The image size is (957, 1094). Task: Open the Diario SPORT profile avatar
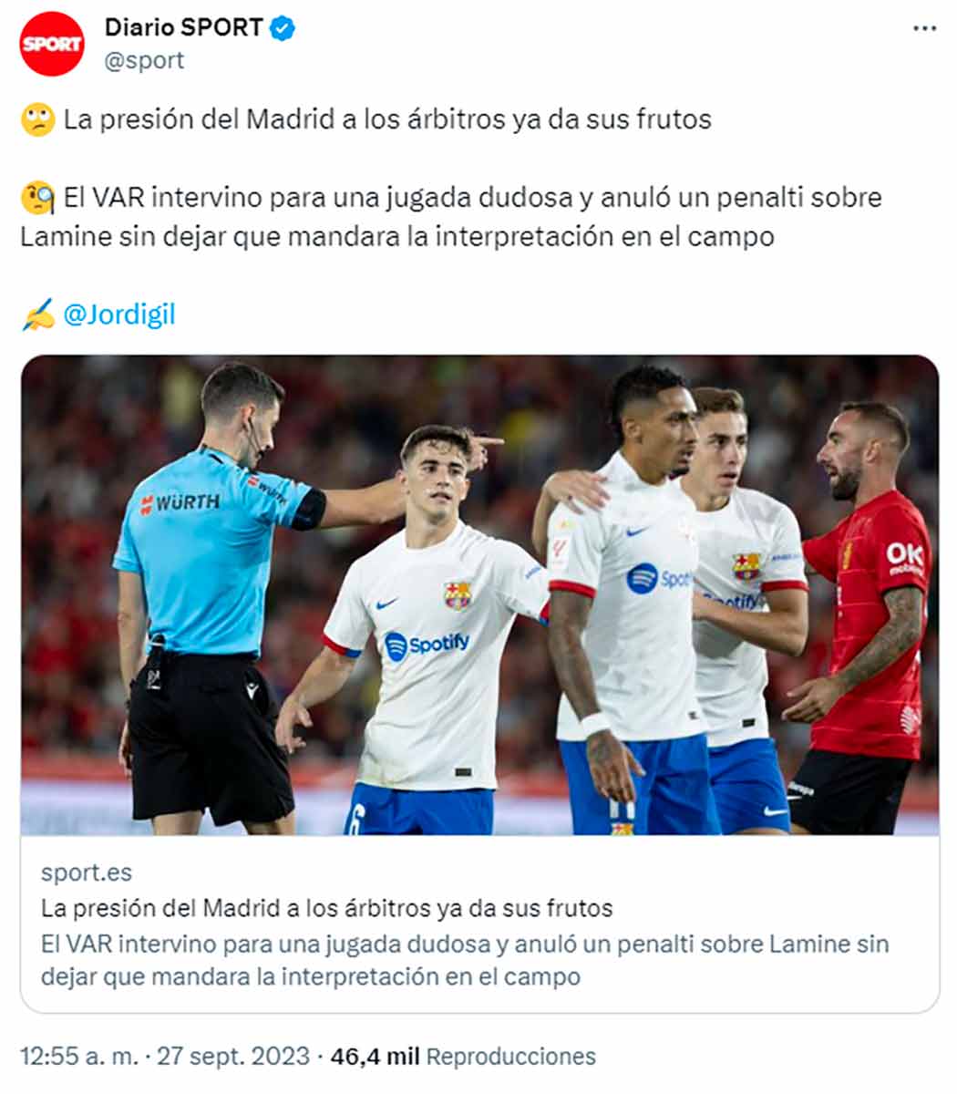point(52,44)
